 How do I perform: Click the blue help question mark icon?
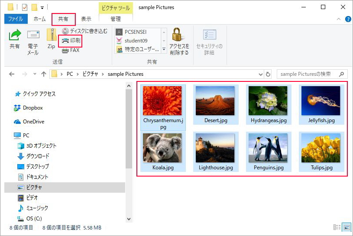click(x=348, y=19)
